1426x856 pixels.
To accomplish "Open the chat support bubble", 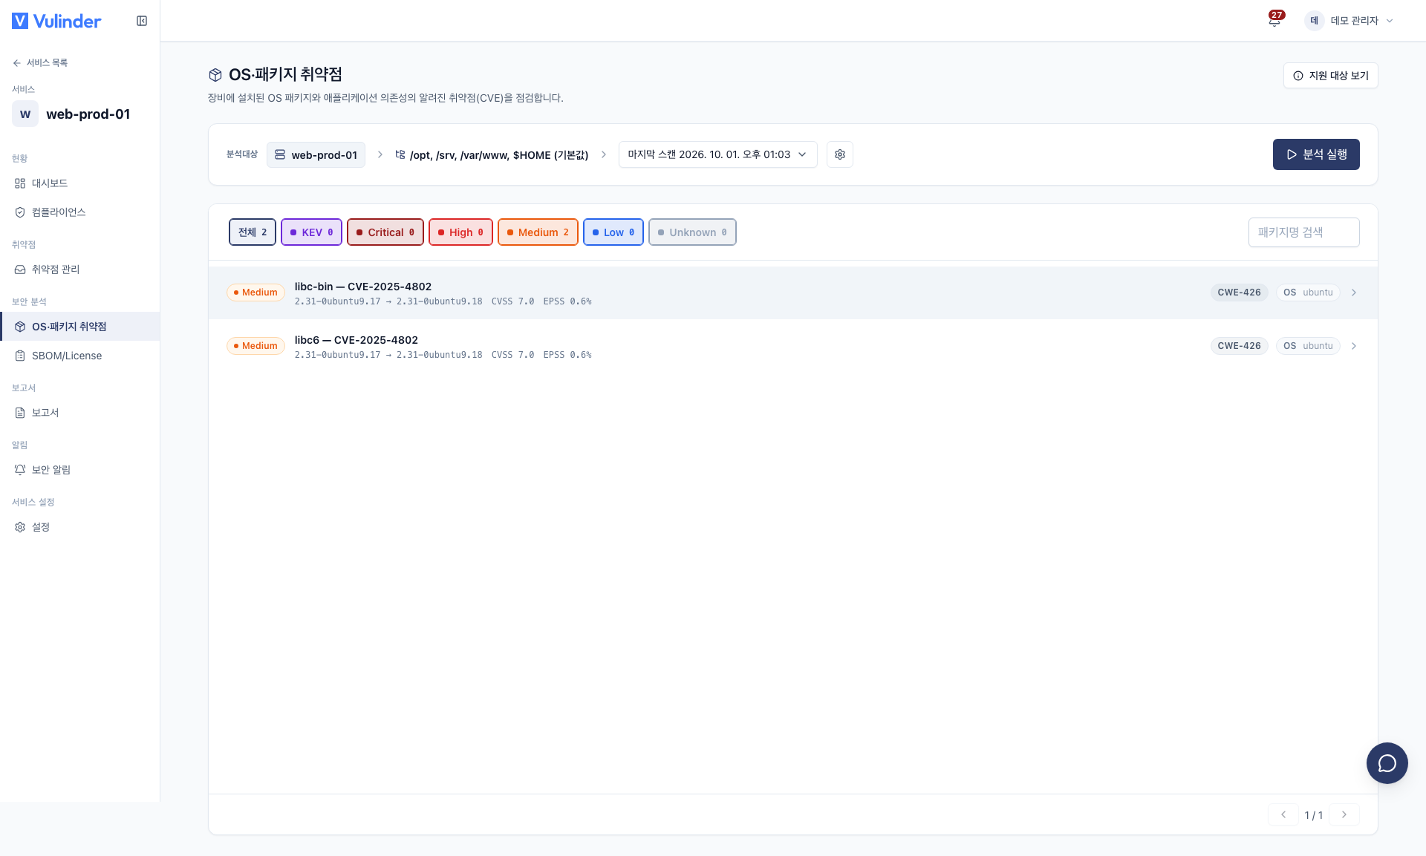I will tap(1387, 763).
